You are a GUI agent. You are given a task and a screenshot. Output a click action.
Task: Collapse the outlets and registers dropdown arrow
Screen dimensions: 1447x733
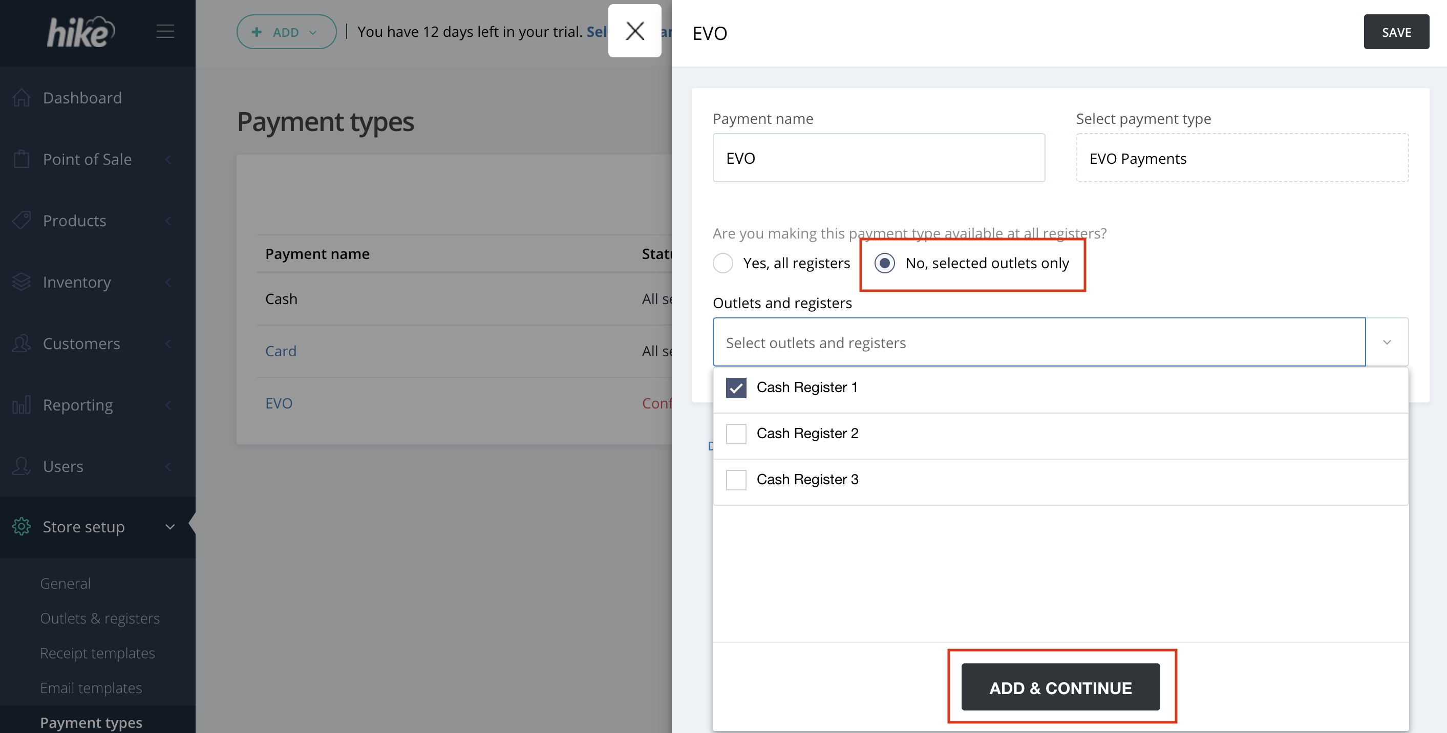point(1387,342)
